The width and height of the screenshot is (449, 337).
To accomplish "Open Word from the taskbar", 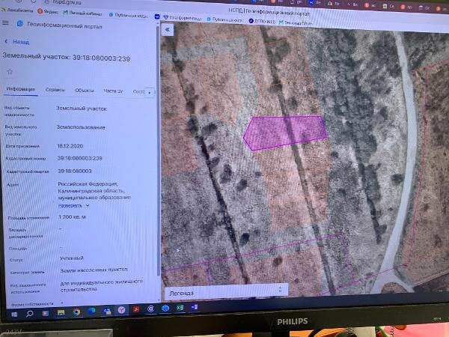I will pos(195,307).
